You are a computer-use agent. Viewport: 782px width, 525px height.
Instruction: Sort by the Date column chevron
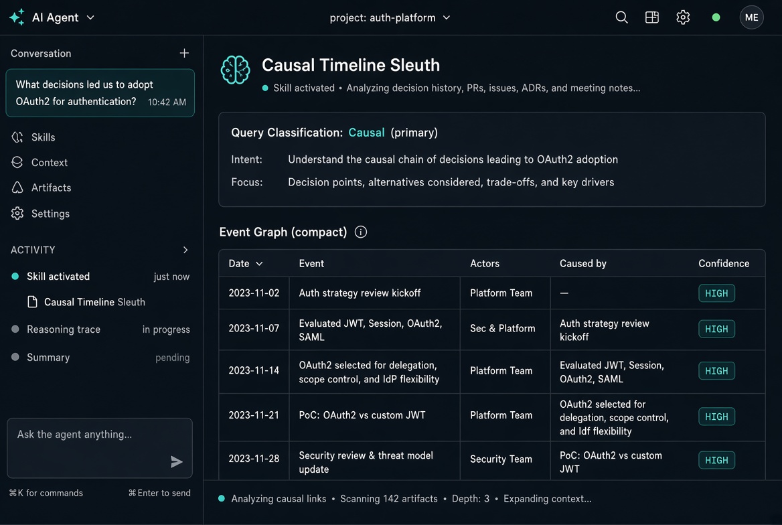259,263
